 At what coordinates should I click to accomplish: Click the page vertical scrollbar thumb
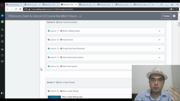(179, 24)
